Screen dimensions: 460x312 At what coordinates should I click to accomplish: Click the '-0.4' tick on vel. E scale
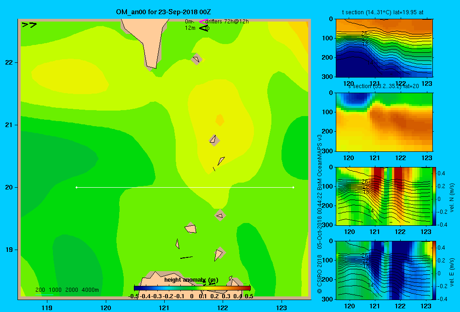(442, 299)
